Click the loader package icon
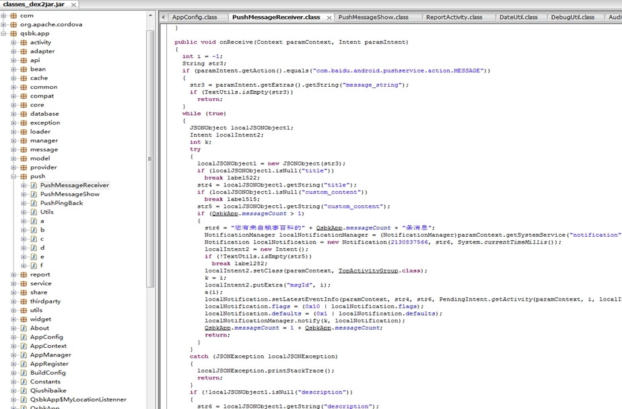This screenshot has height=409, width=622. coord(24,132)
